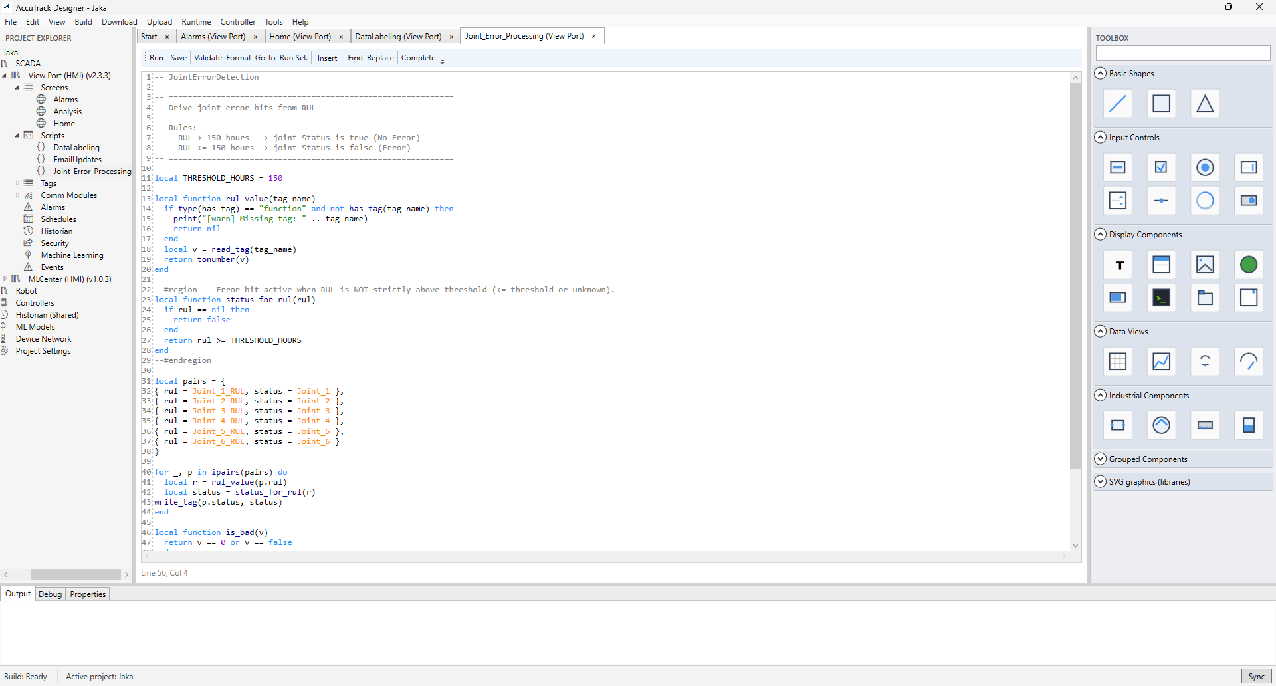Screen dimensions: 1276x686
Task: Select the data table grid view
Action: 1118,362
